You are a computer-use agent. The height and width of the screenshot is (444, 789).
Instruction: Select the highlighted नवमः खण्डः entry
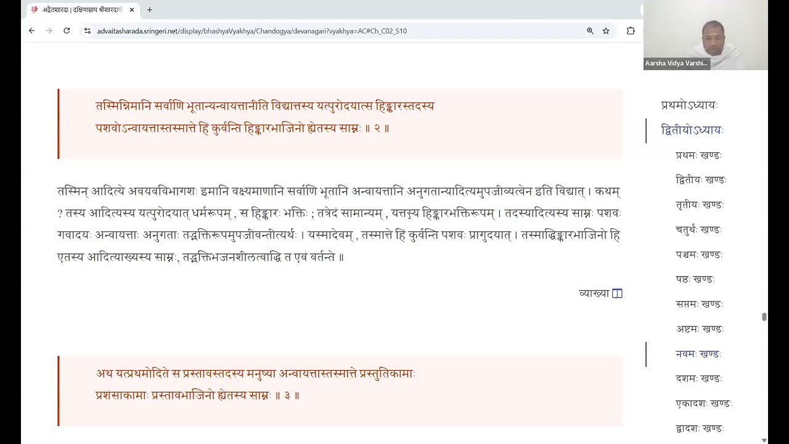point(698,354)
